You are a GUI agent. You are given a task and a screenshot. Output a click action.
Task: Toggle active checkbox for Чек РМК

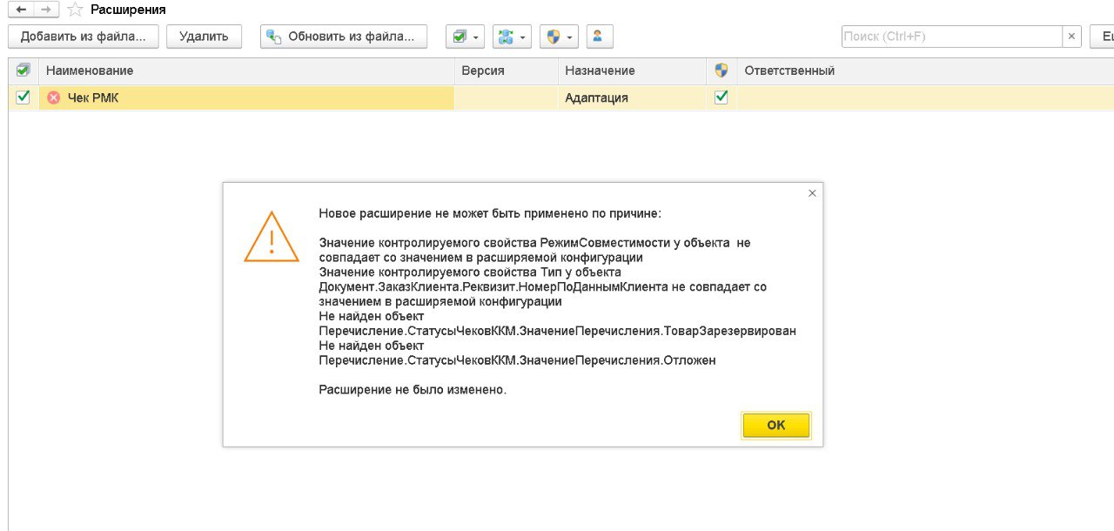tap(23, 97)
